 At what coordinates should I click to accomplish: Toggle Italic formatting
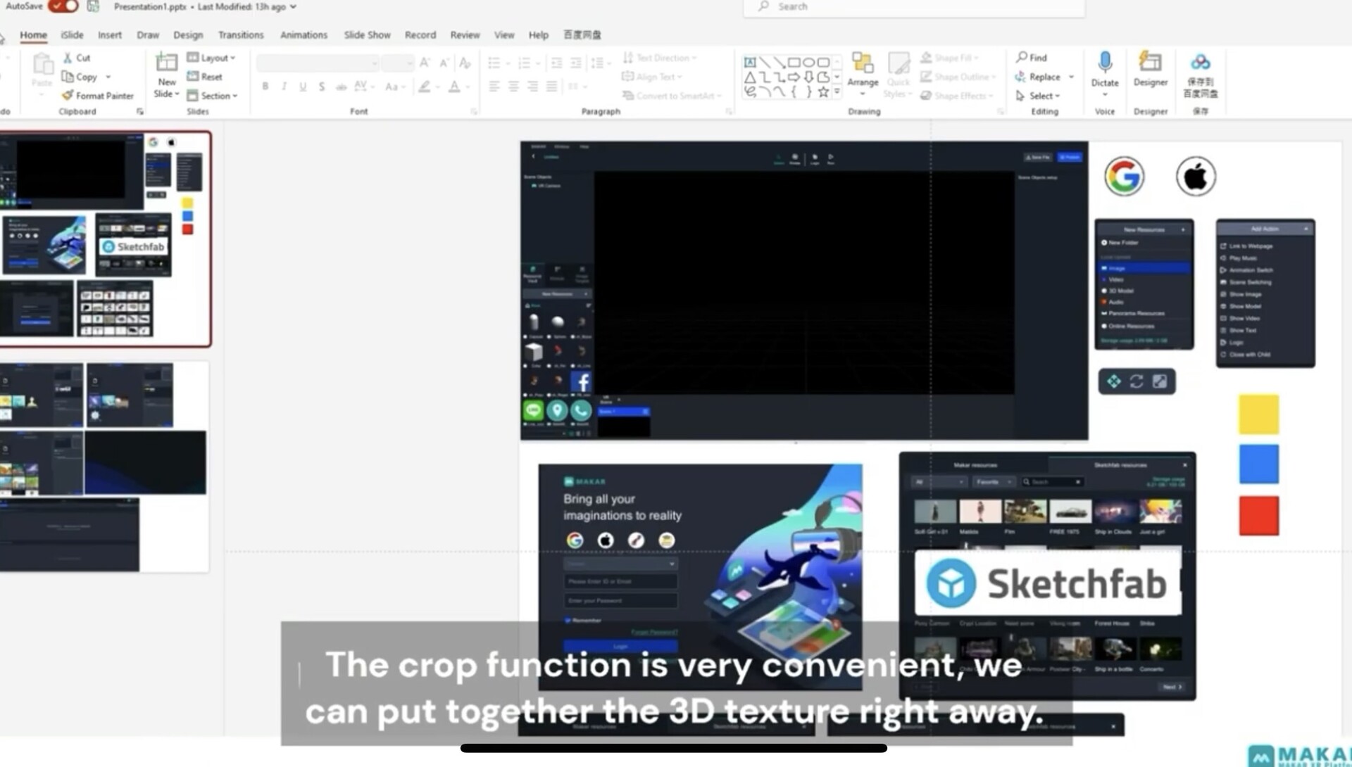(x=284, y=87)
